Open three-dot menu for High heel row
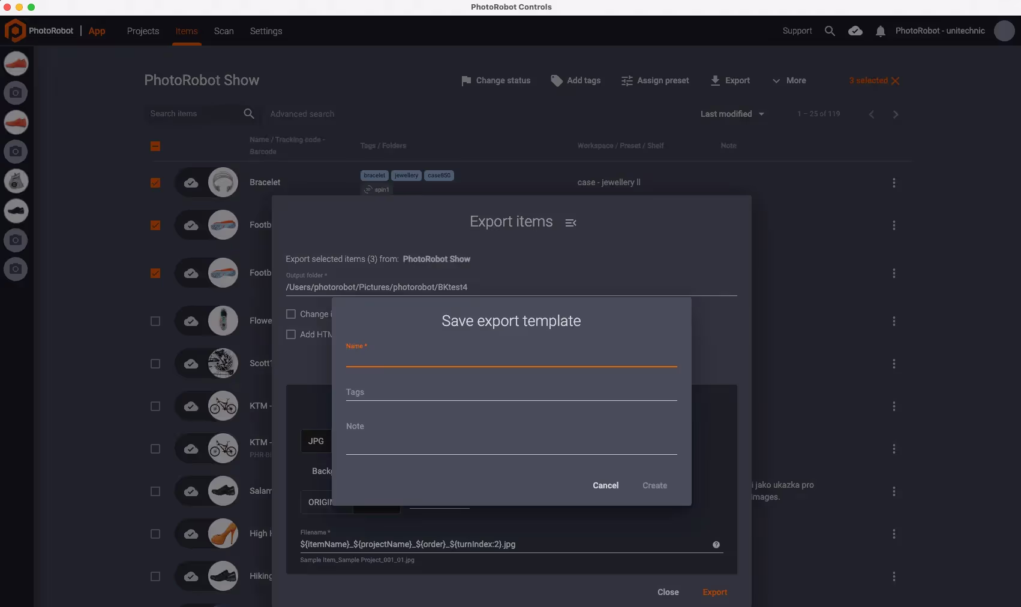 click(894, 534)
